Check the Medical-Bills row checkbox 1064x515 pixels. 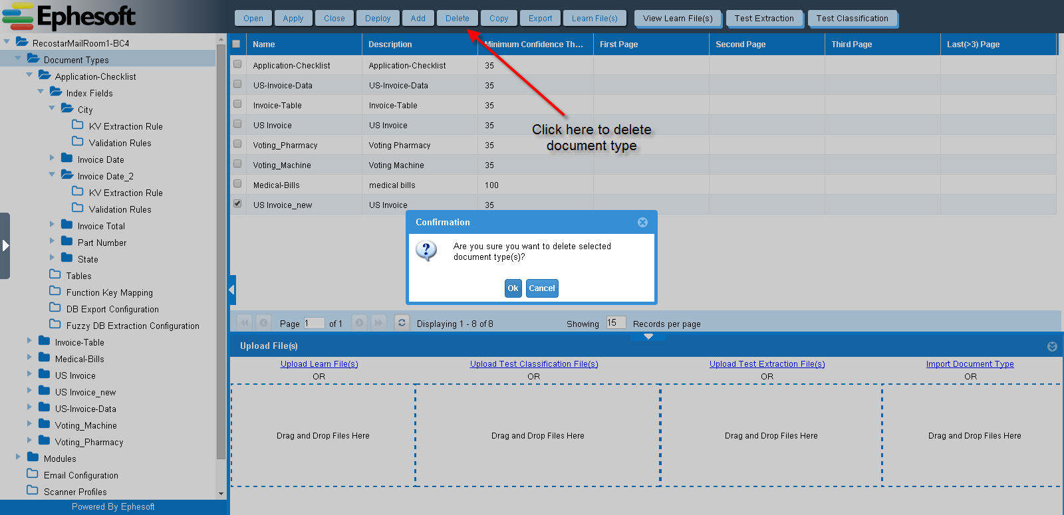[237, 184]
